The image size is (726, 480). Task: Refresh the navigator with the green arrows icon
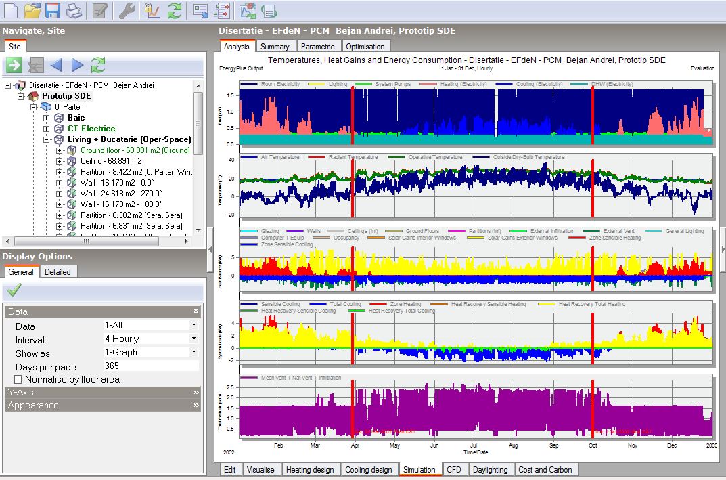click(97, 65)
